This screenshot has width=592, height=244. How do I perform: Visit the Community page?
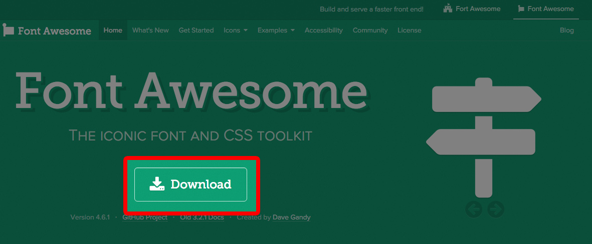tap(370, 30)
